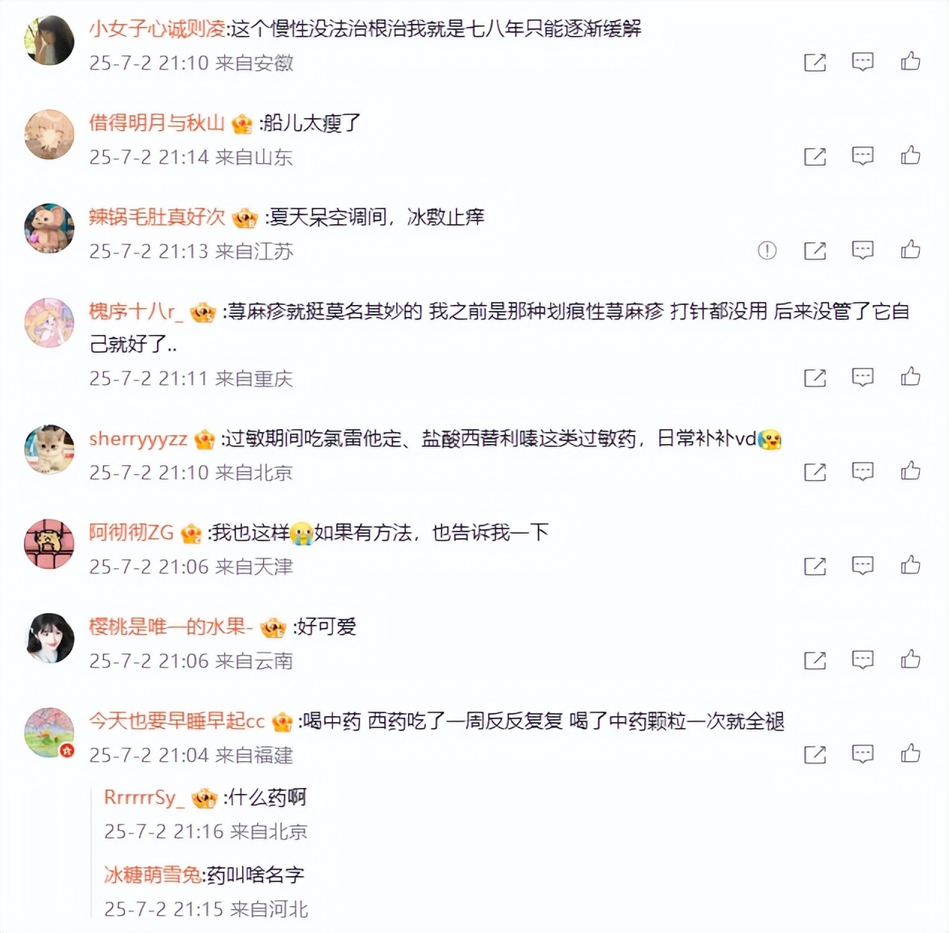Share the 喝中药 comment from 福建
The width and height of the screenshot is (949, 933).
[x=814, y=754]
